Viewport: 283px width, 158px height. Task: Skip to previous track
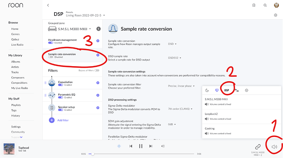131,146
